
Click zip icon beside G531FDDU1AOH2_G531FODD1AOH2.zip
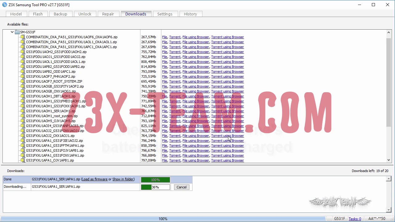coord(23,52)
